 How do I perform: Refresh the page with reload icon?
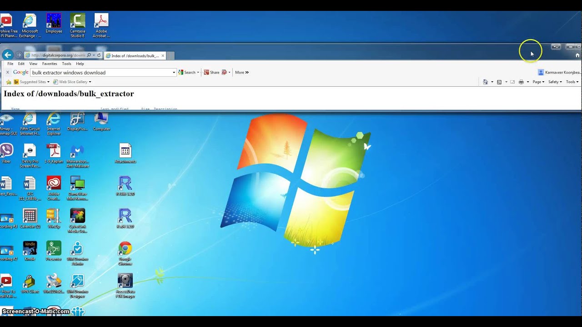tap(99, 55)
